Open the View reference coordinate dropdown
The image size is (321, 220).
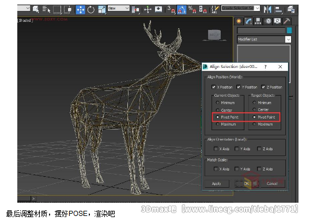[119, 8]
